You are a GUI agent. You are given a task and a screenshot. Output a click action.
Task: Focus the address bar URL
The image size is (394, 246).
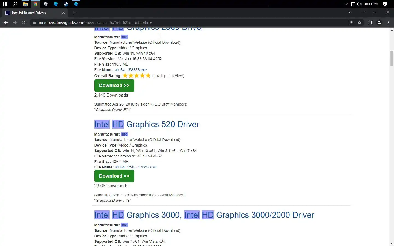[x=95, y=22]
